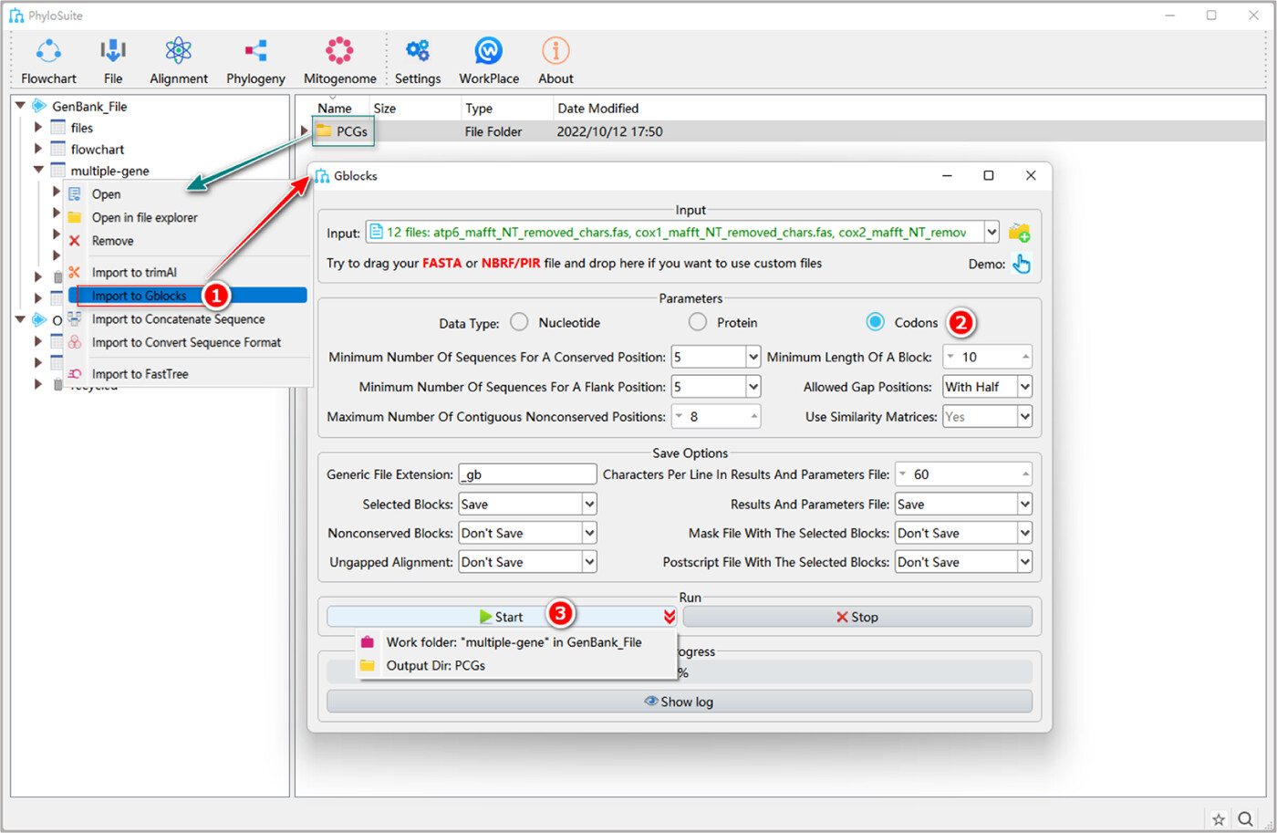Open Conserved Position sequences dropdown

[x=753, y=357]
